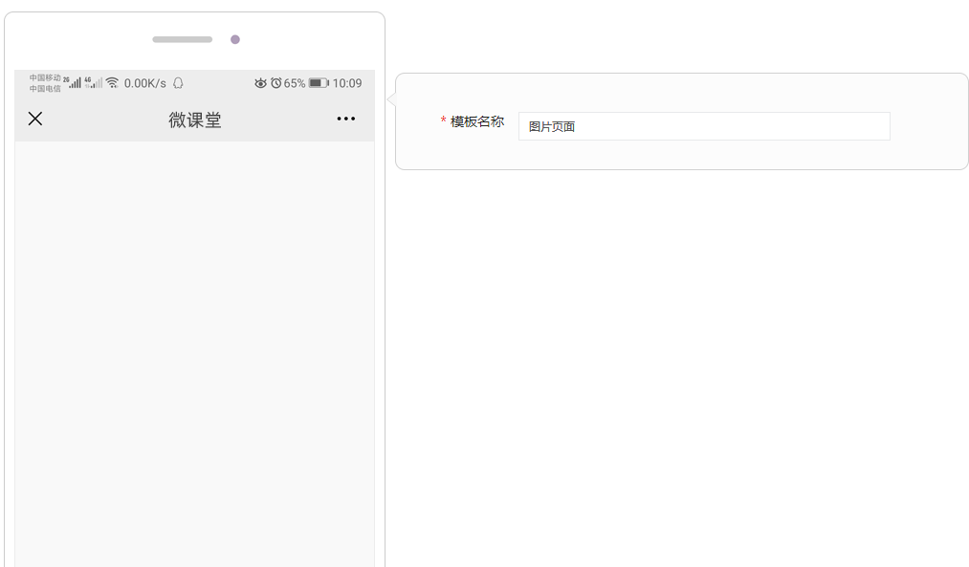
Task: Tap the QQ penguin notification icon
Action: (x=178, y=83)
